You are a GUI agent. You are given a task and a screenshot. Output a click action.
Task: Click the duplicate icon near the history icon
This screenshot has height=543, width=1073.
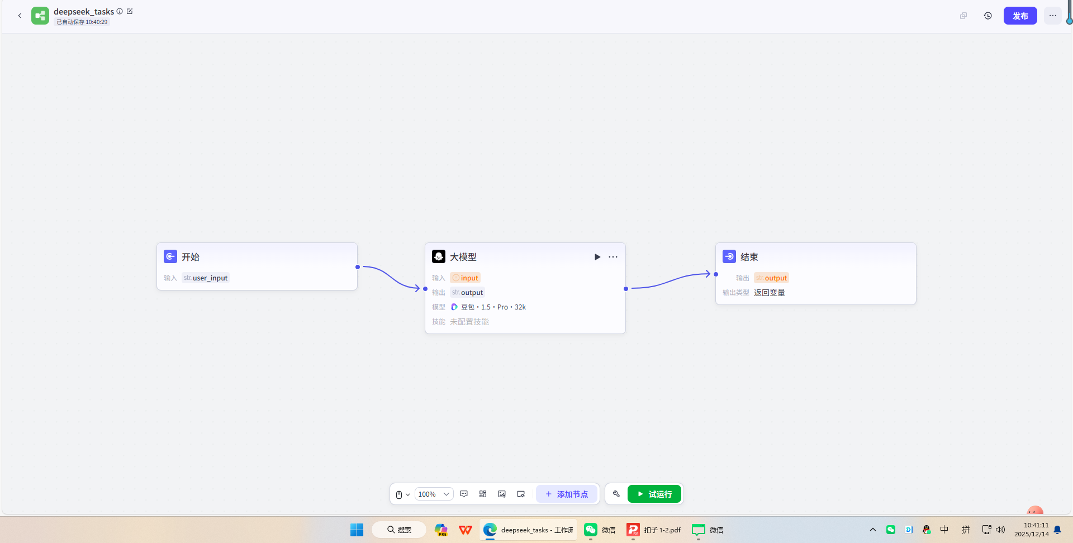(x=963, y=16)
